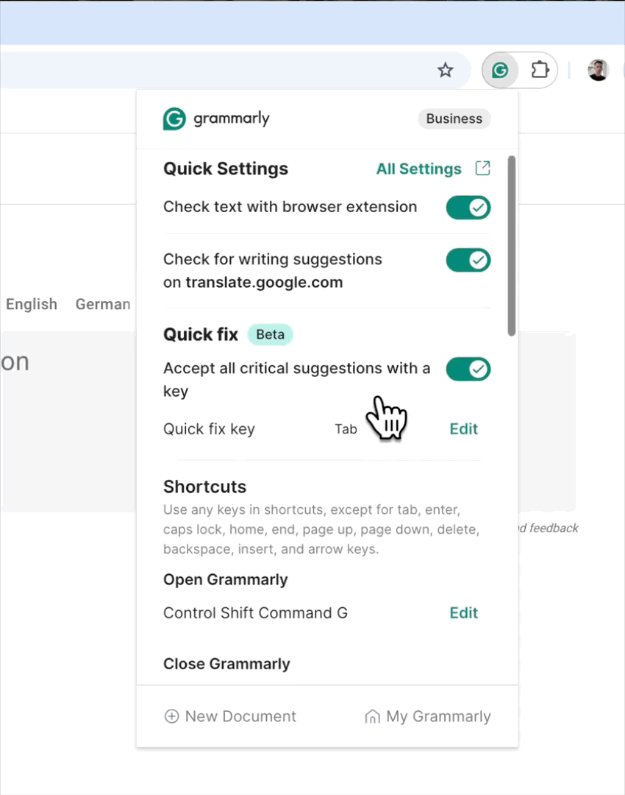Click the Business plan badge
This screenshot has width=625, height=795.
point(454,119)
